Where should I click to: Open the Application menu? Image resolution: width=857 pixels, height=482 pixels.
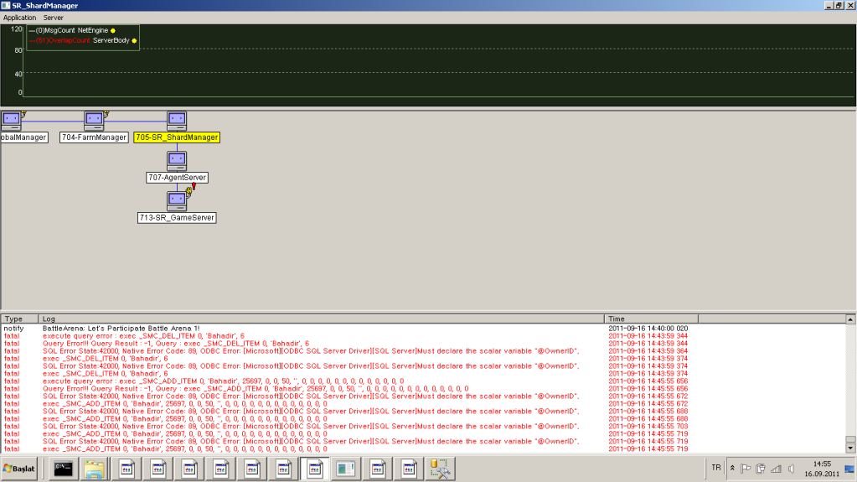pyautogui.click(x=20, y=17)
